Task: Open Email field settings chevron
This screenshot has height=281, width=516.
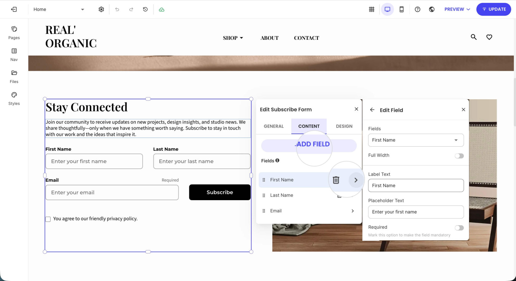Action: (x=353, y=211)
